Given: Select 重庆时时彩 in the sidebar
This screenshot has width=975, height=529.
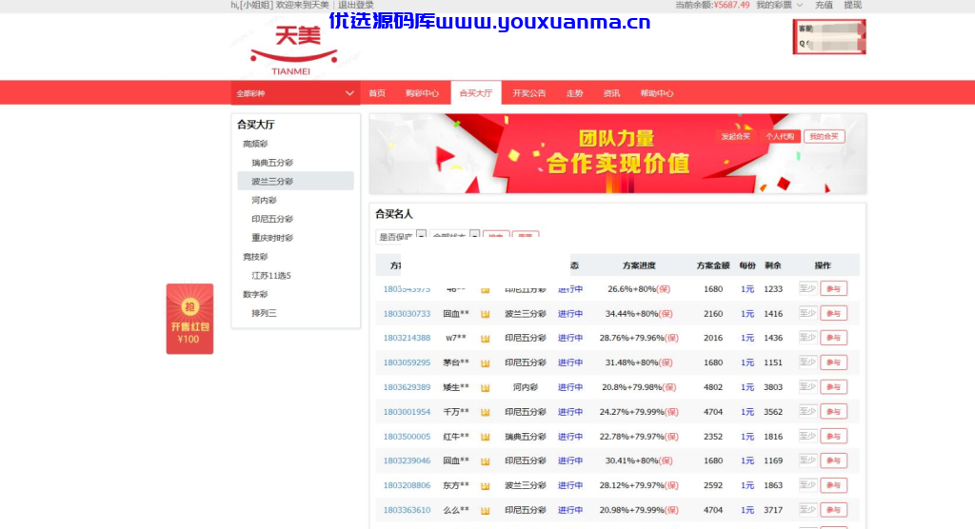Looking at the screenshot, I should [271, 238].
